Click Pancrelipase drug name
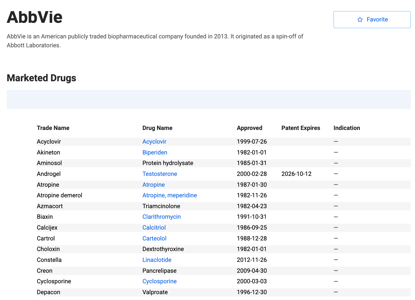This screenshot has width=415, height=300. point(159,271)
